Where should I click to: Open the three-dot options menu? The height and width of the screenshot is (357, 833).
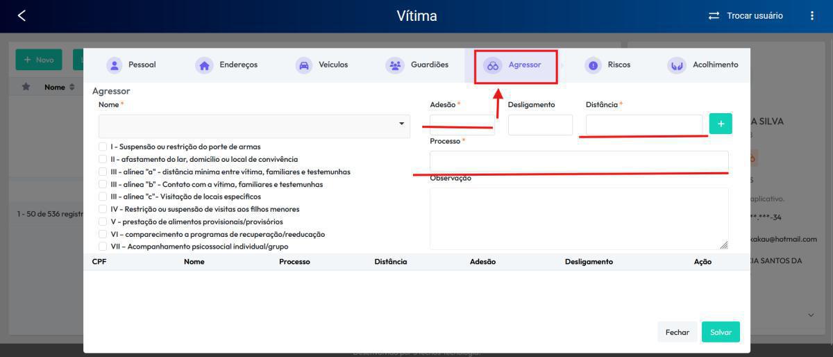coord(811,15)
